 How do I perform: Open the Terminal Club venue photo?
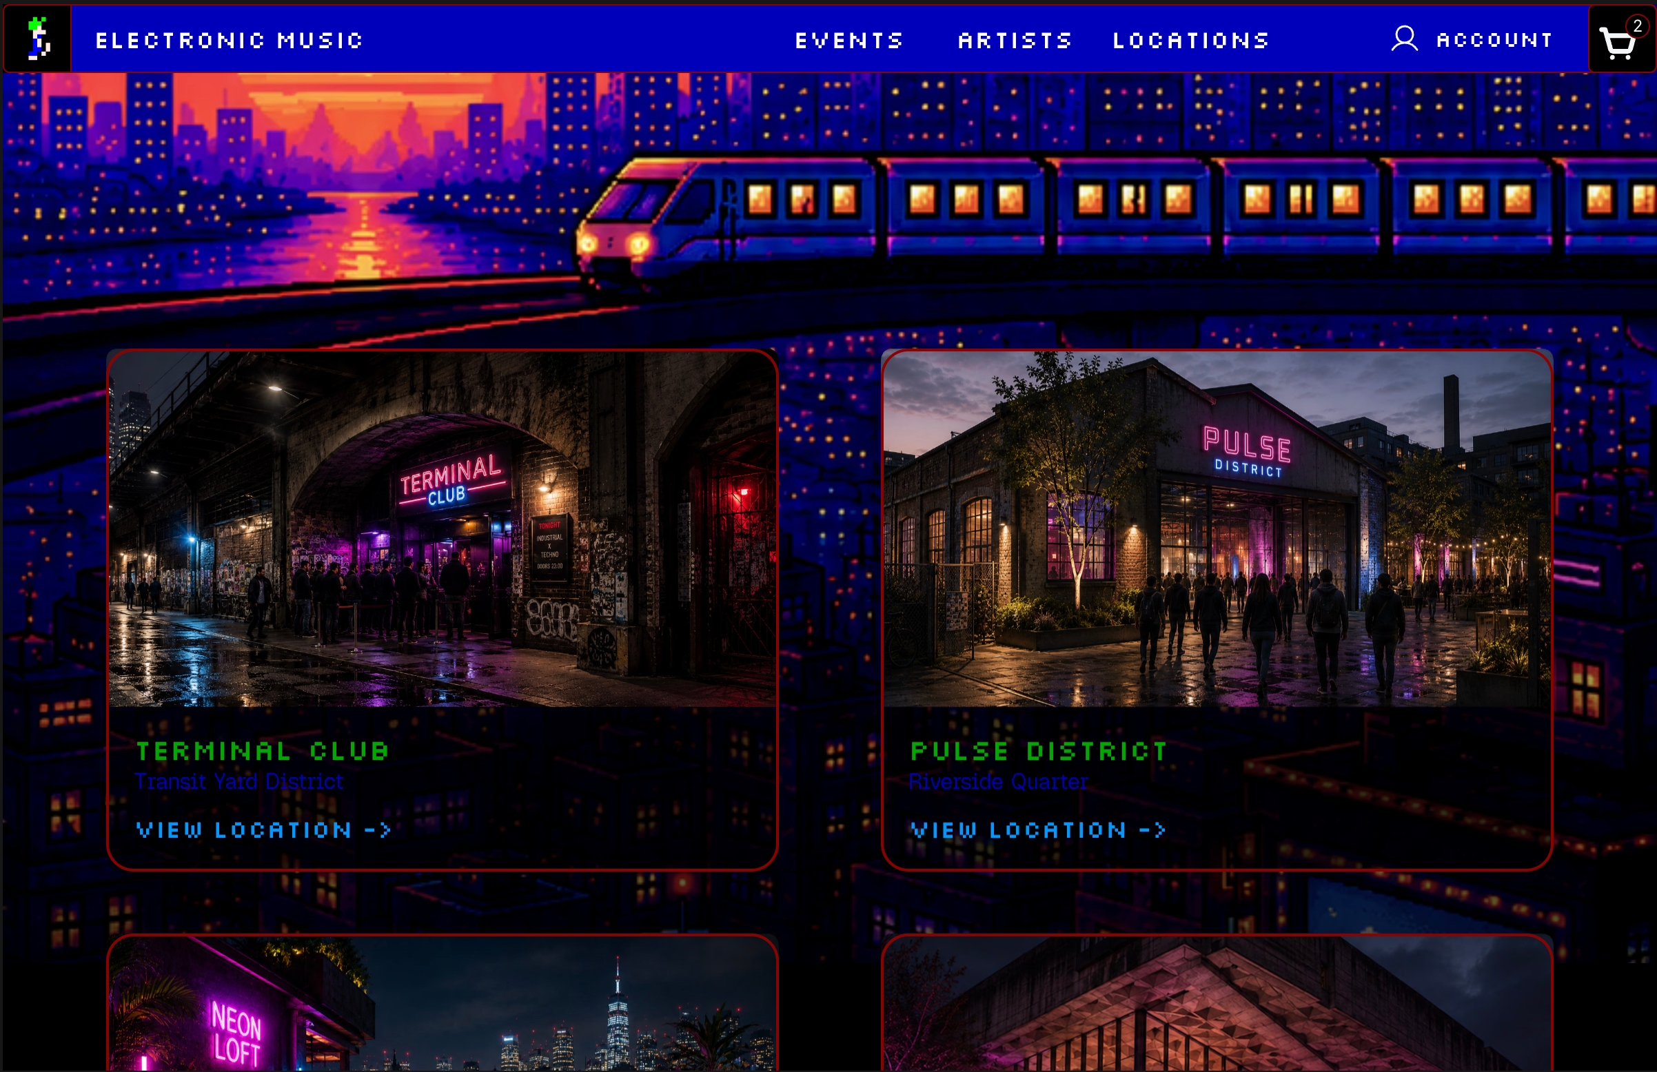[442, 529]
